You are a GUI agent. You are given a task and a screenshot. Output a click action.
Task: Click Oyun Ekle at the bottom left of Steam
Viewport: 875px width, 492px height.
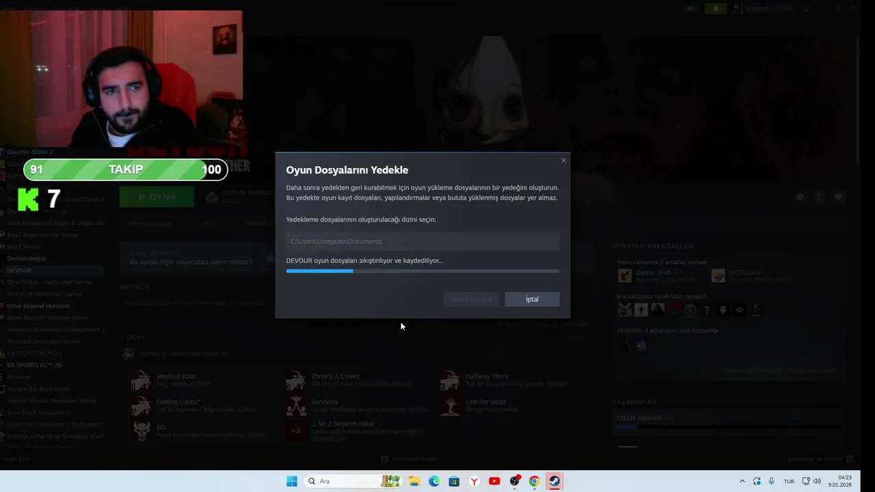(17, 459)
